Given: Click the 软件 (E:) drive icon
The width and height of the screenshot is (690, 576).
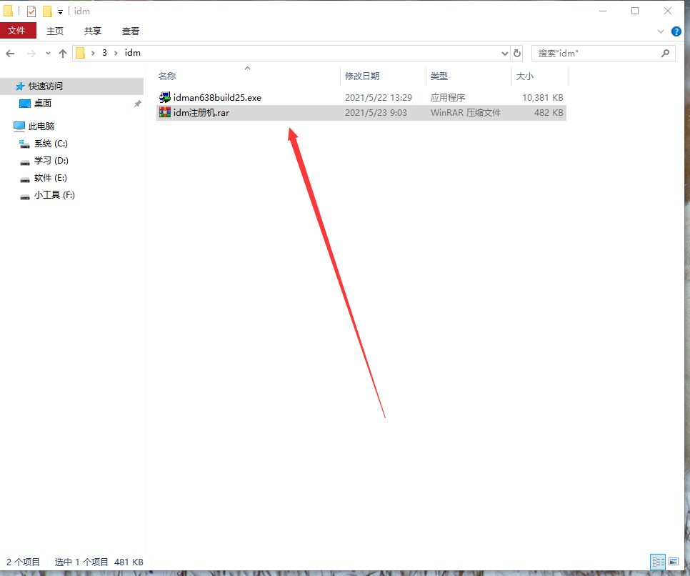Looking at the screenshot, I should coord(25,179).
